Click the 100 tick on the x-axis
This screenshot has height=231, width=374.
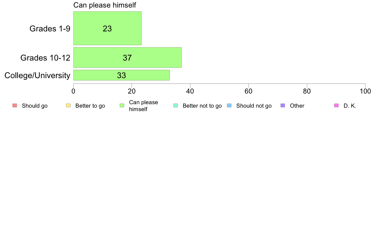[365, 91]
